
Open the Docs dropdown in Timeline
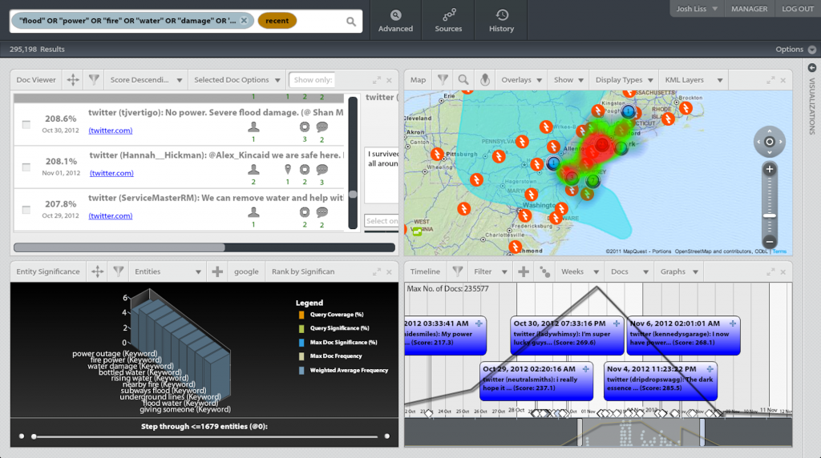click(x=629, y=272)
